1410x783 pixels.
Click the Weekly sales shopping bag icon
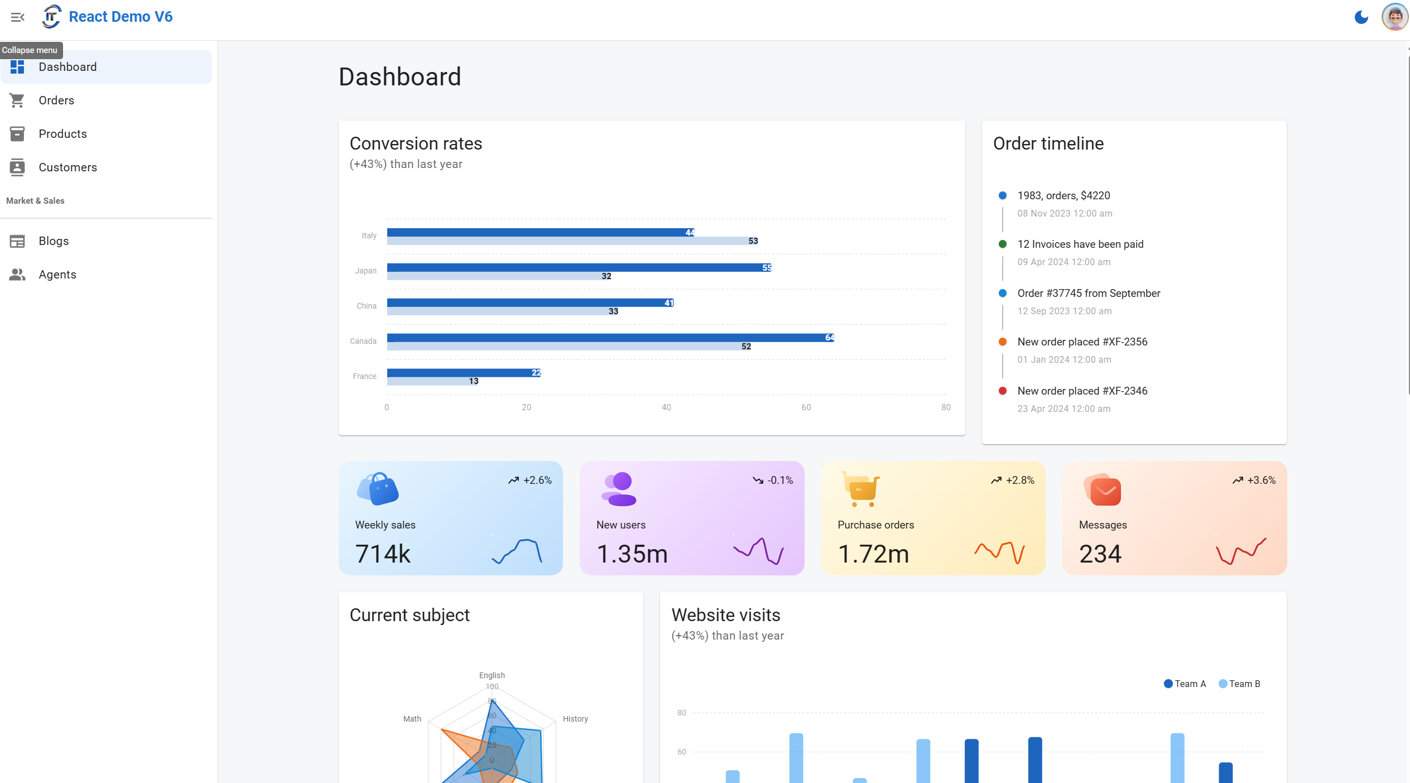[377, 489]
